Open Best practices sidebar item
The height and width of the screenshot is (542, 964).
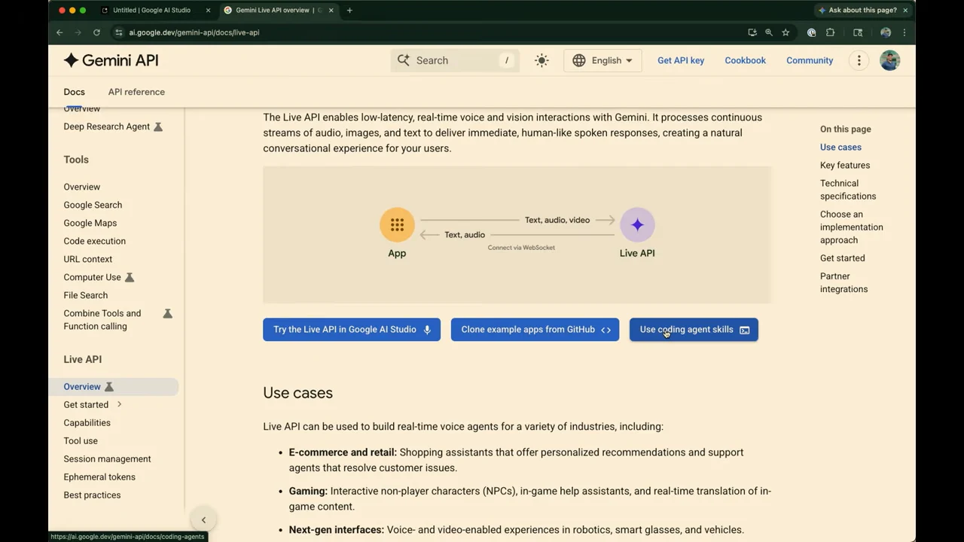coord(92,495)
